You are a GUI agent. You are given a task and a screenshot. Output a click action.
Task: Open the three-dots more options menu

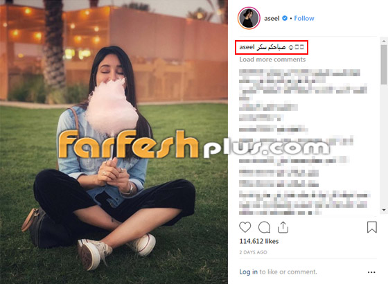[x=371, y=272]
